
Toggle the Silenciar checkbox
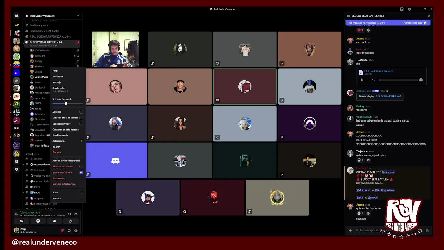81,112
